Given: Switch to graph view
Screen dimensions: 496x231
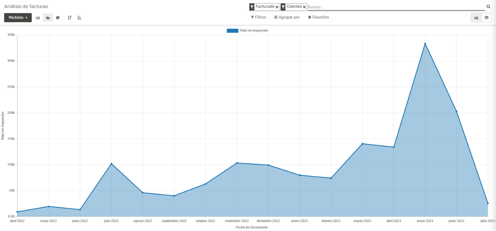Looking at the screenshot, I should click(x=476, y=18).
